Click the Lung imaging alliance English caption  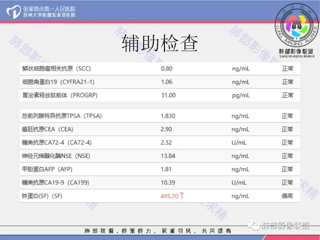[x=297, y=56]
